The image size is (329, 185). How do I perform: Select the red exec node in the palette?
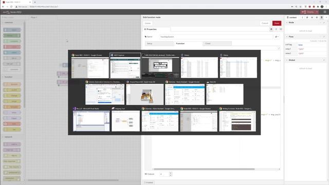pyautogui.click(x=12, y=124)
